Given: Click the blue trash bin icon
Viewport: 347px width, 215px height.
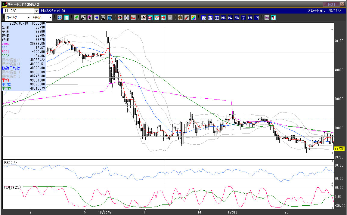Looking at the screenshot, I should point(110,18).
